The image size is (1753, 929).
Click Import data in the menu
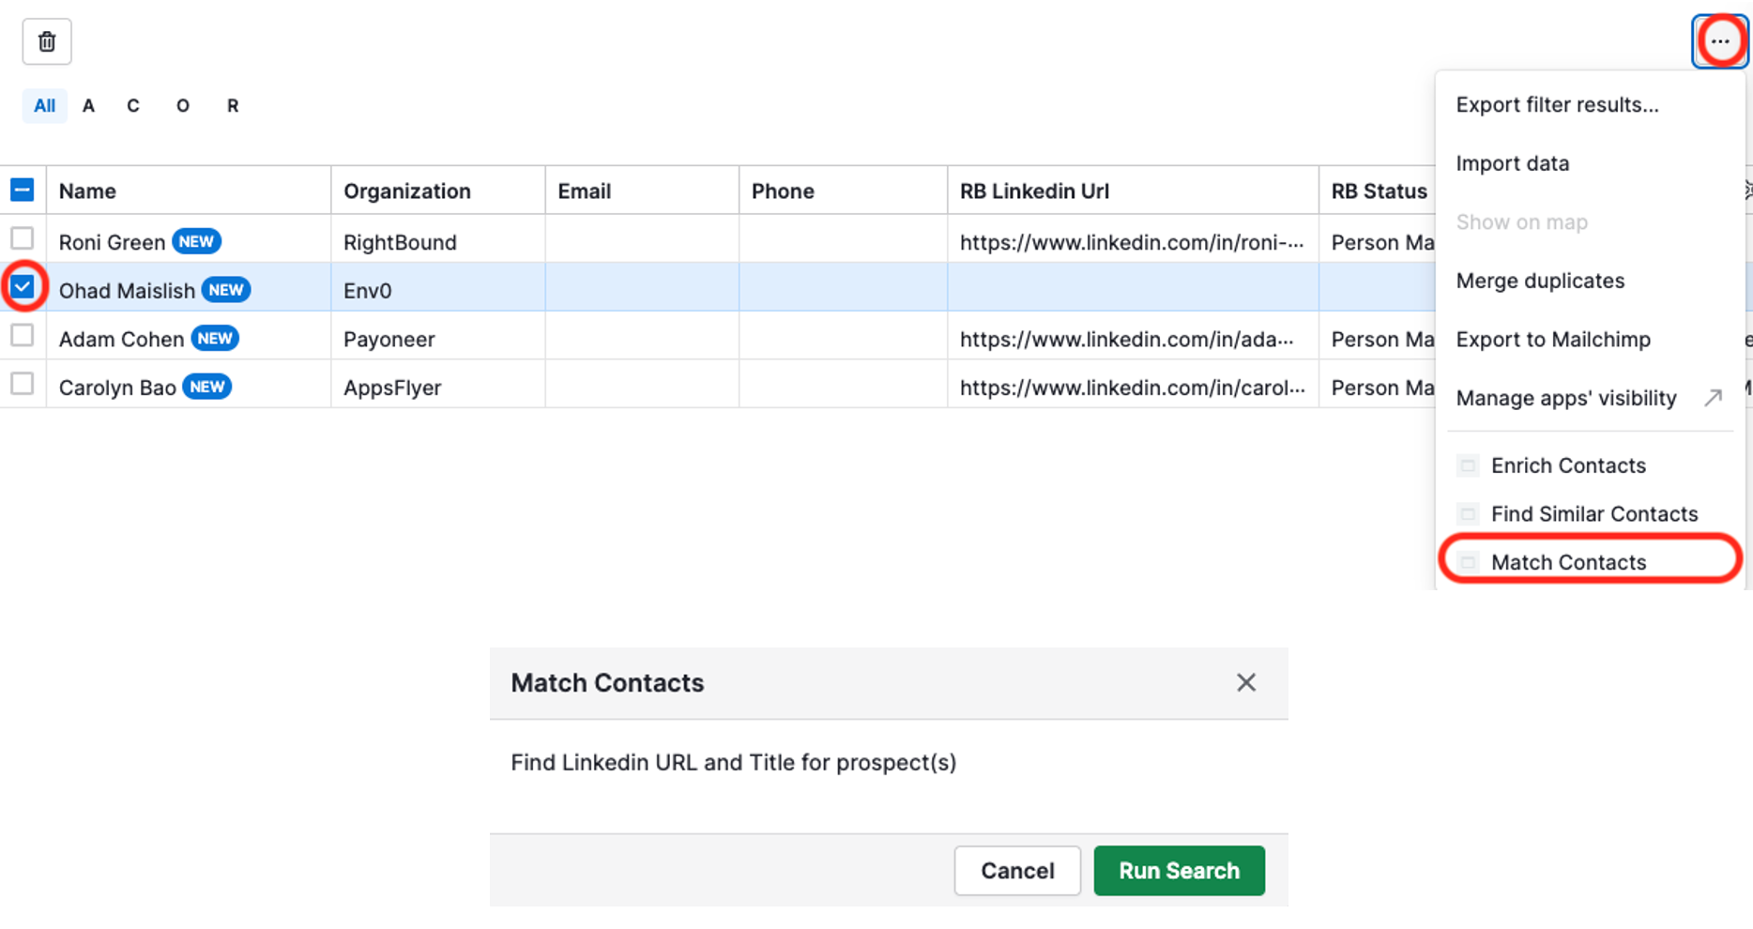(1512, 163)
